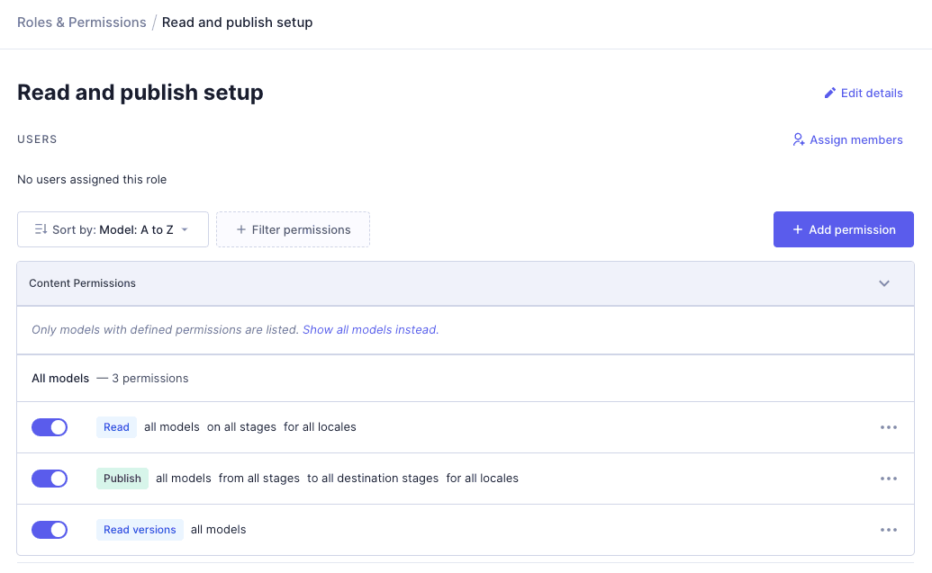
Task: Disable the Read all models permission toggle
Action: tap(50, 427)
